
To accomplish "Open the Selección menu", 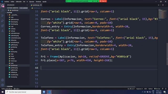I will pyautogui.click(x=19, y=2).
